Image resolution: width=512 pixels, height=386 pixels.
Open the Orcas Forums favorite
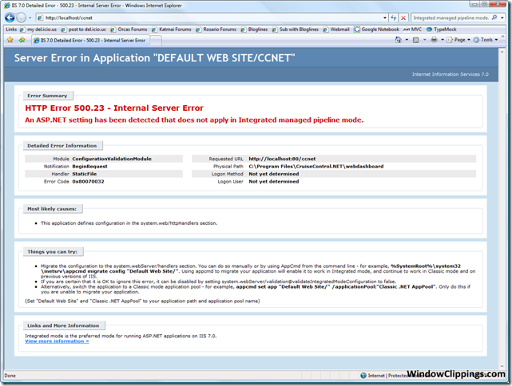[129, 30]
